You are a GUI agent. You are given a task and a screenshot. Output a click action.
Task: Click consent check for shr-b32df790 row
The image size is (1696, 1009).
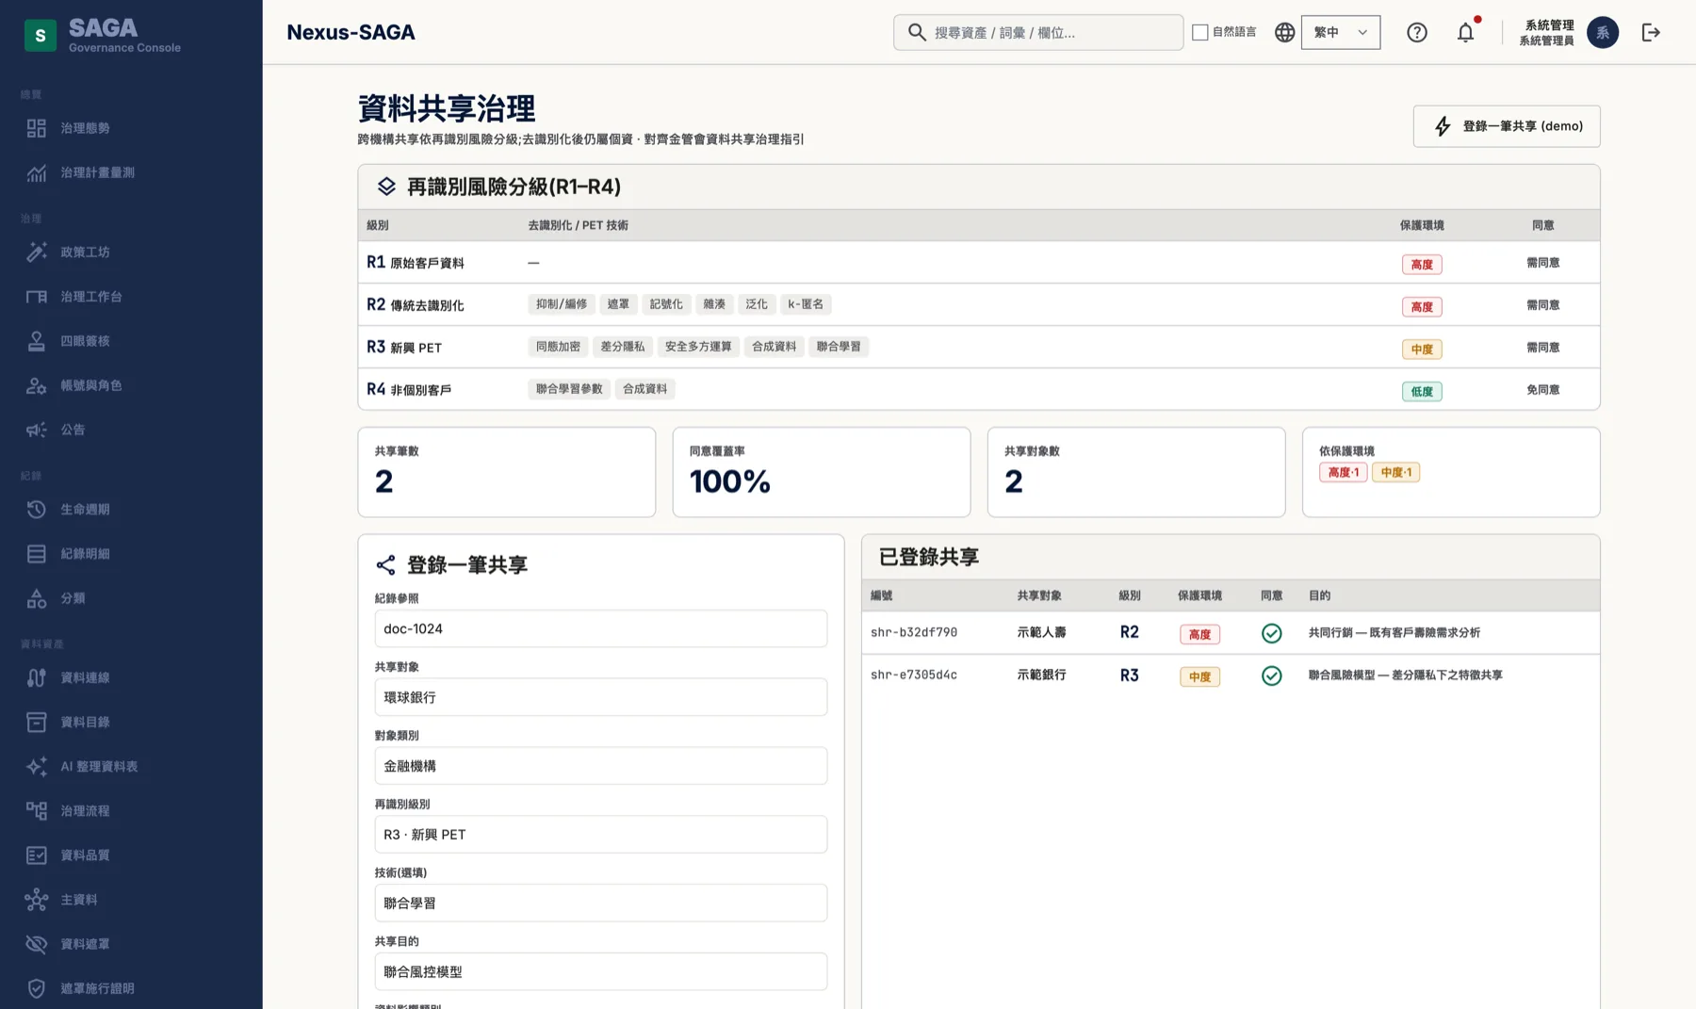point(1271,633)
